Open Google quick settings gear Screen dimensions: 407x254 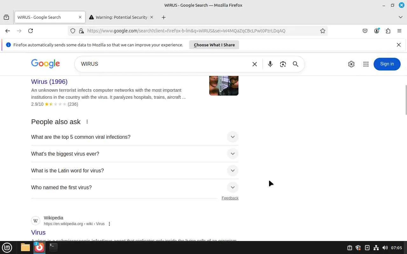pyautogui.click(x=351, y=64)
